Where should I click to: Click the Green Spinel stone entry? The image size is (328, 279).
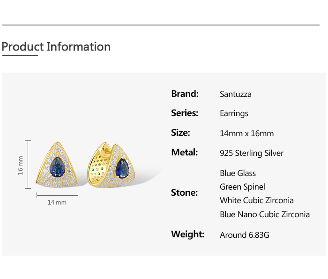pos(242,187)
